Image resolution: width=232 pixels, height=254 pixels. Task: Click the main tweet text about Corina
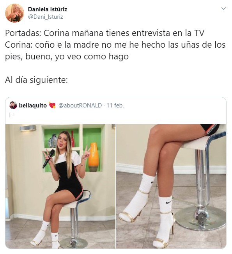click(115, 45)
